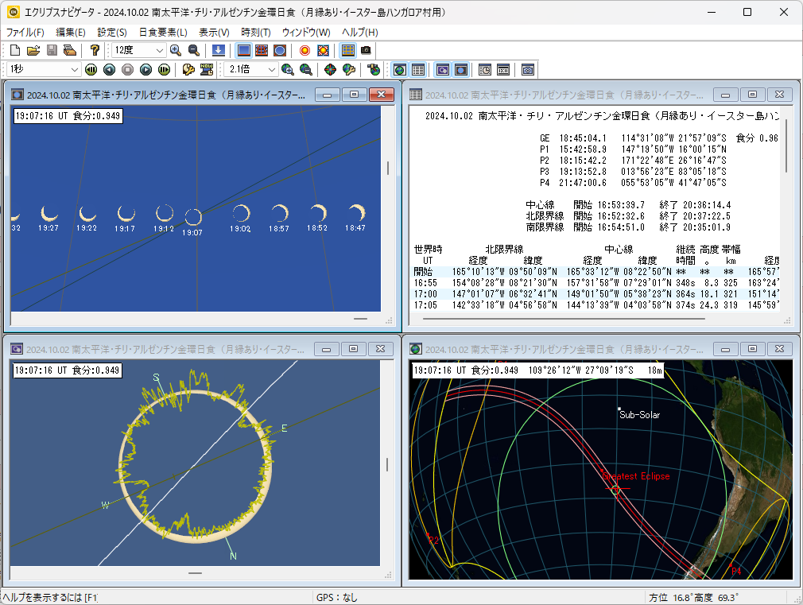Open the 時刻(T) menu
803x605 pixels.
255,33
